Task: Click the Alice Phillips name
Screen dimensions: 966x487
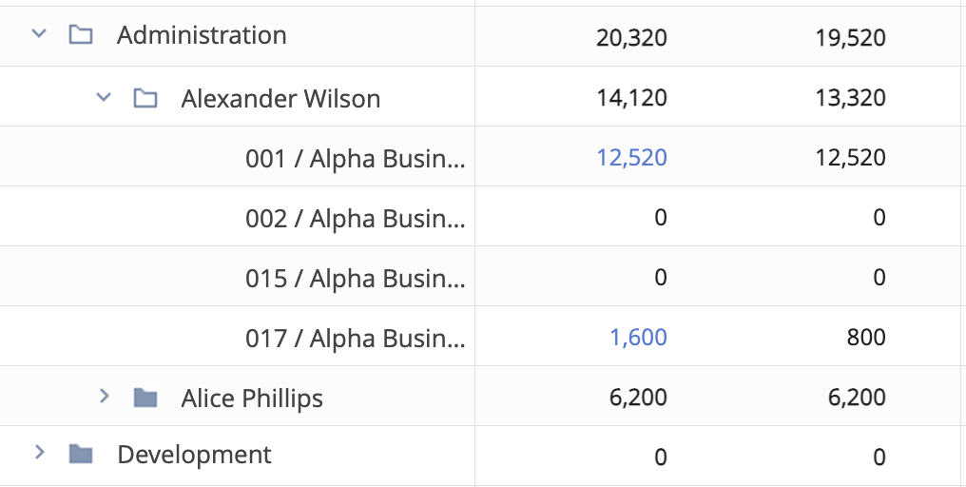Action: [x=252, y=399]
